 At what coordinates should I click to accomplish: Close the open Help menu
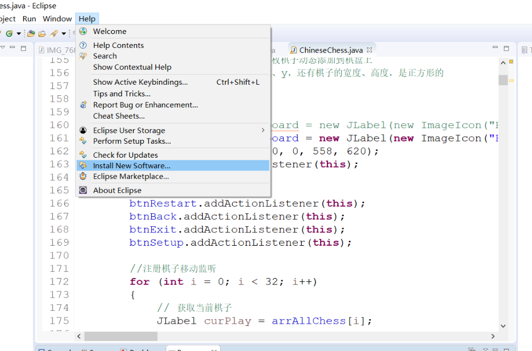pos(87,18)
